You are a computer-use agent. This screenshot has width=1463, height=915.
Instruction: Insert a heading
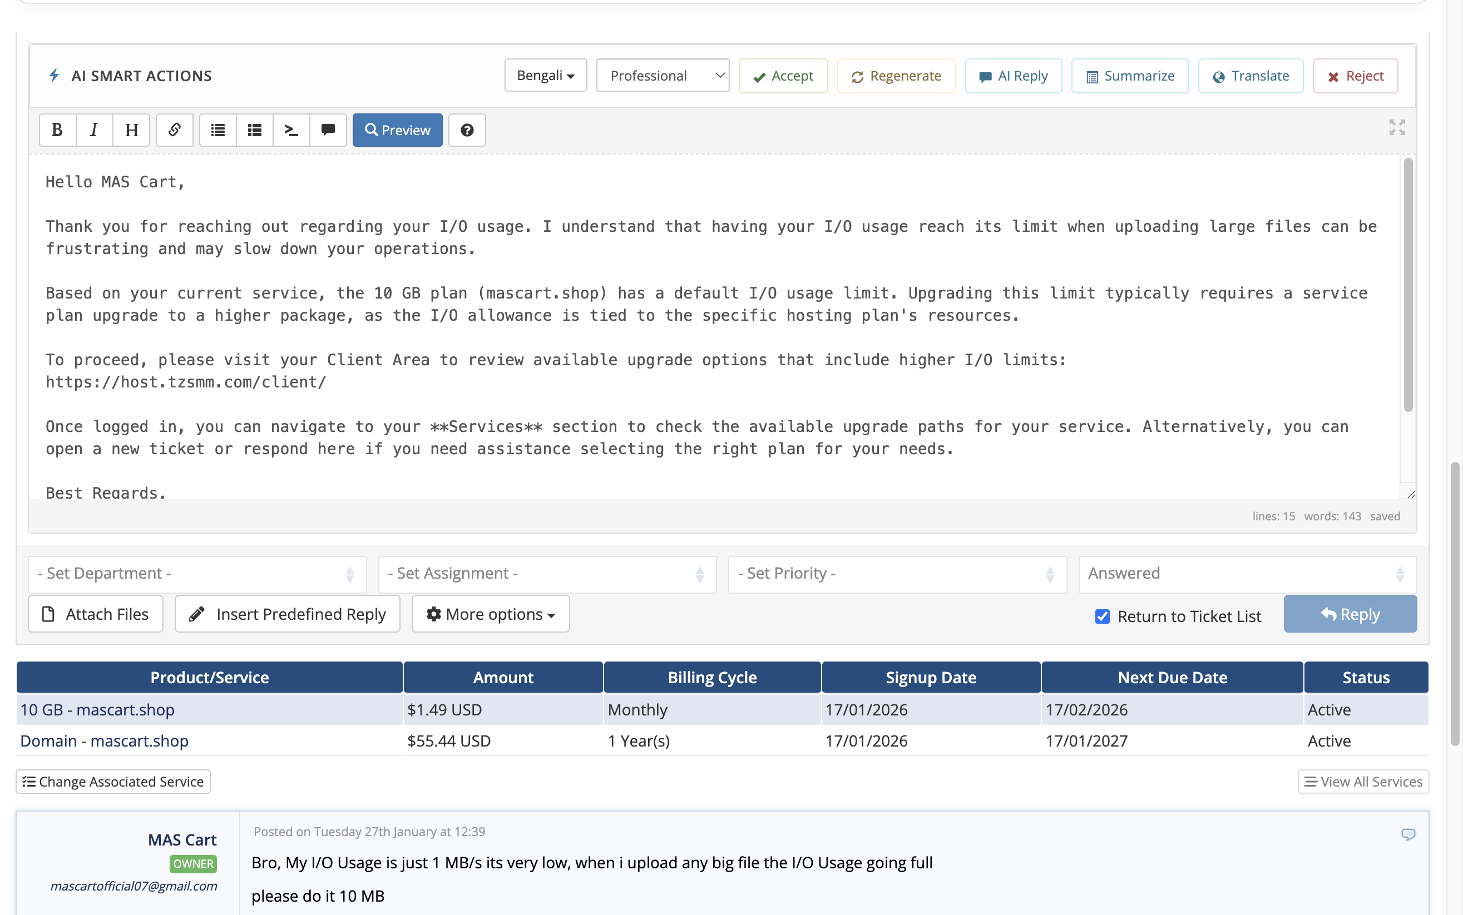[131, 130]
